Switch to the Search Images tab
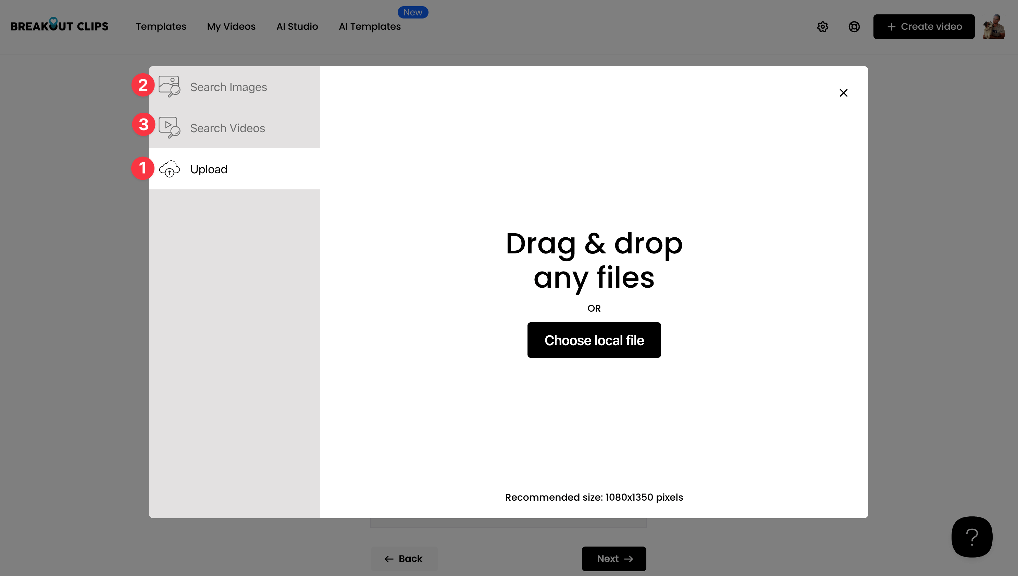 pos(229,87)
